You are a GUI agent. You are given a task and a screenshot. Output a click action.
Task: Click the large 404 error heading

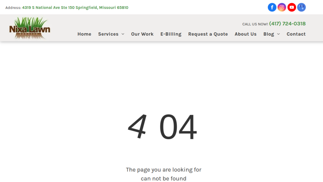[x=162, y=127]
